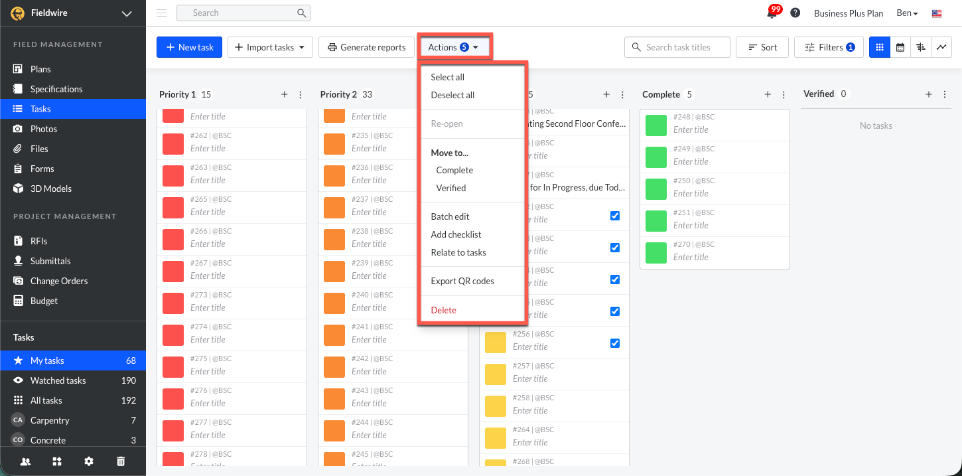Viewport: 962px width, 476px height.
Task: Show Watched tasks list
Action: tap(73, 380)
